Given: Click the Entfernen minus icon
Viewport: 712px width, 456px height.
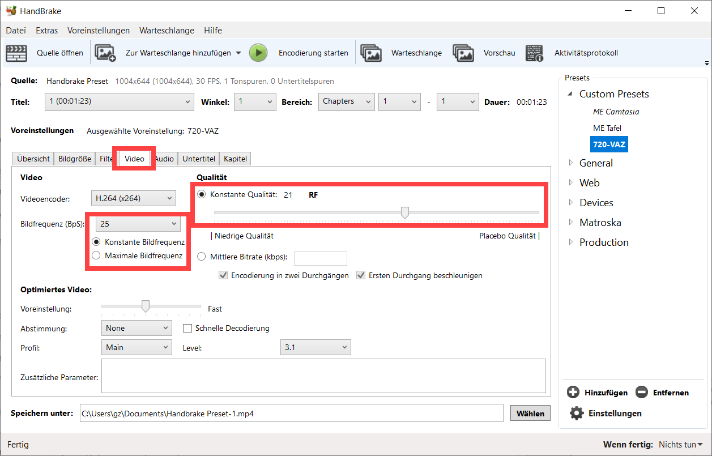Looking at the screenshot, I should [x=641, y=392].
